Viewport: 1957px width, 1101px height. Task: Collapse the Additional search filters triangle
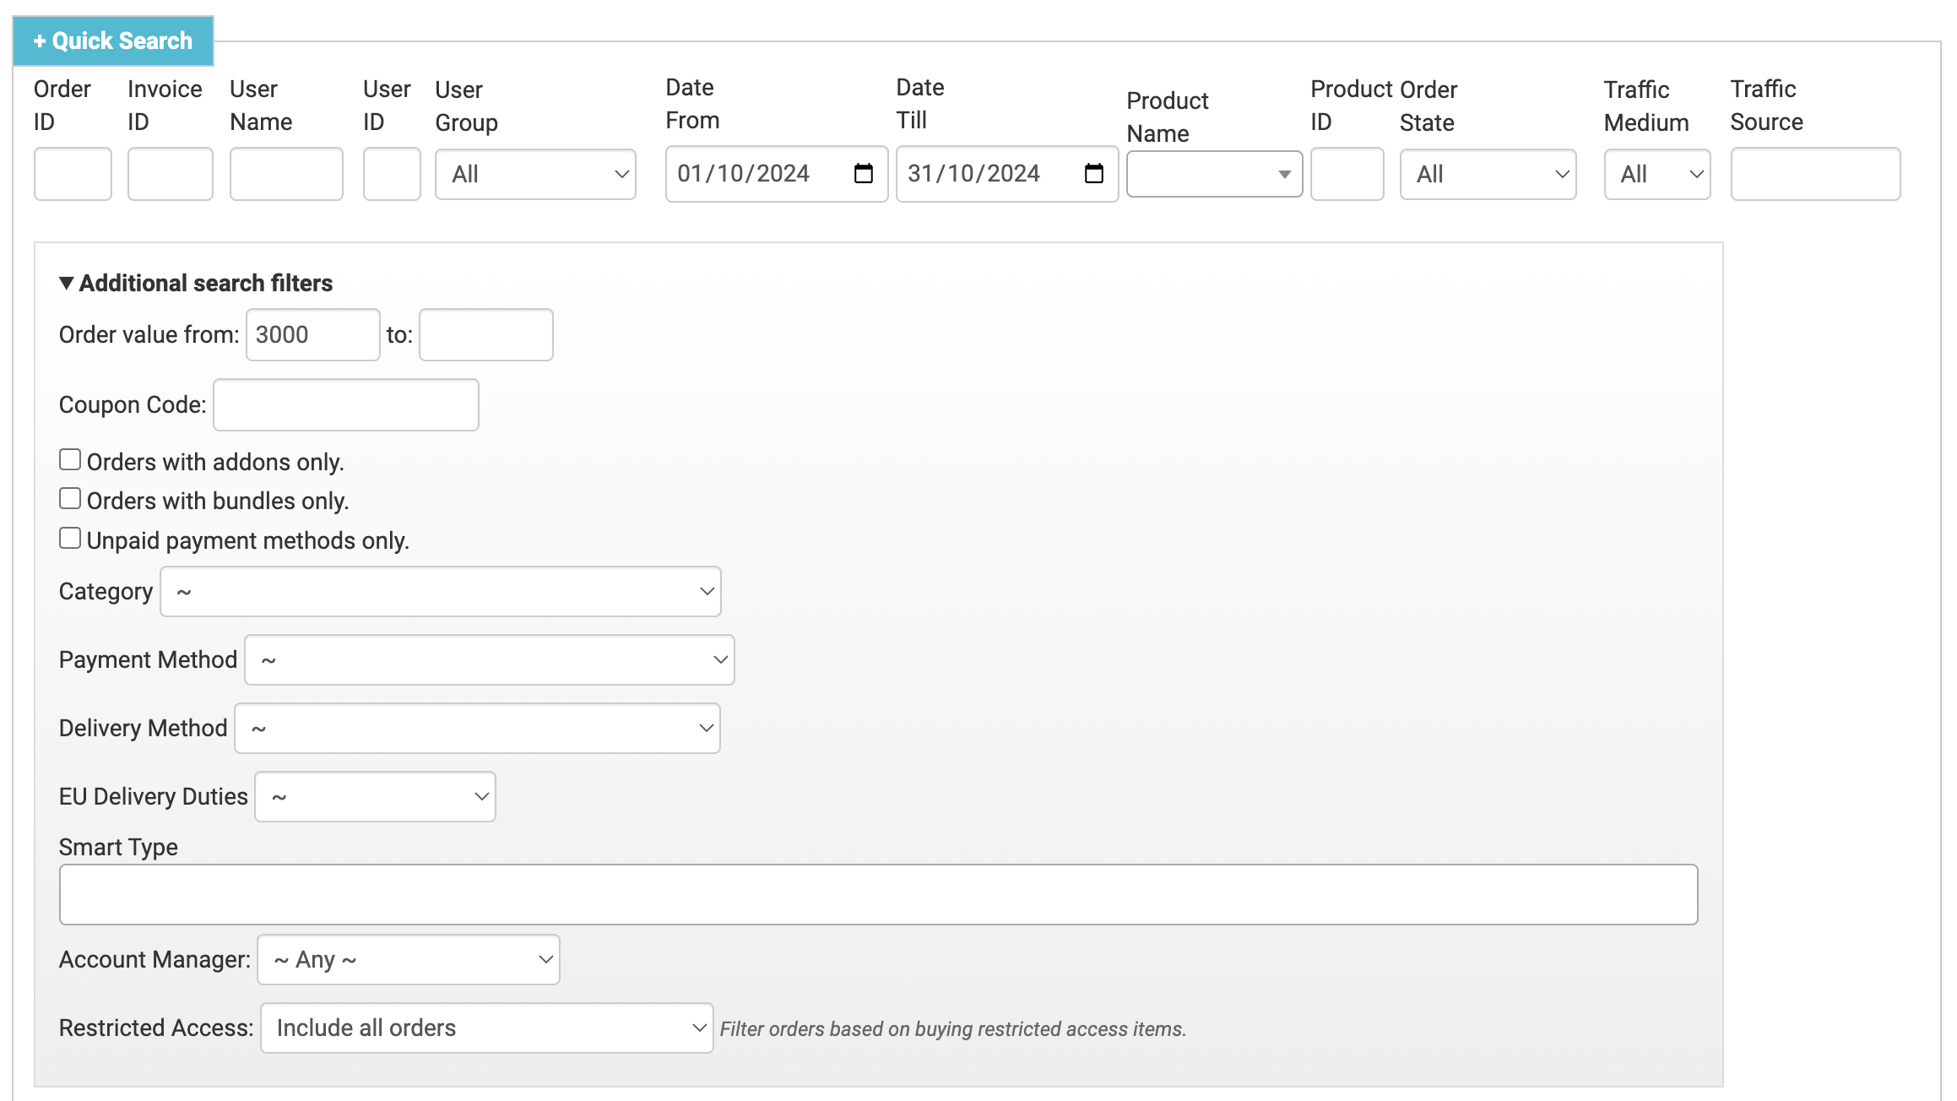[x=66, y=283]
